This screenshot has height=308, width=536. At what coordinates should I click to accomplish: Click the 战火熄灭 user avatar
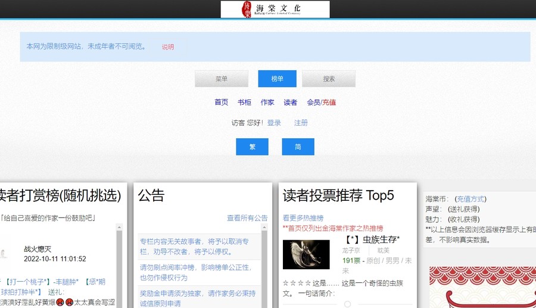(x=5, y=254)
